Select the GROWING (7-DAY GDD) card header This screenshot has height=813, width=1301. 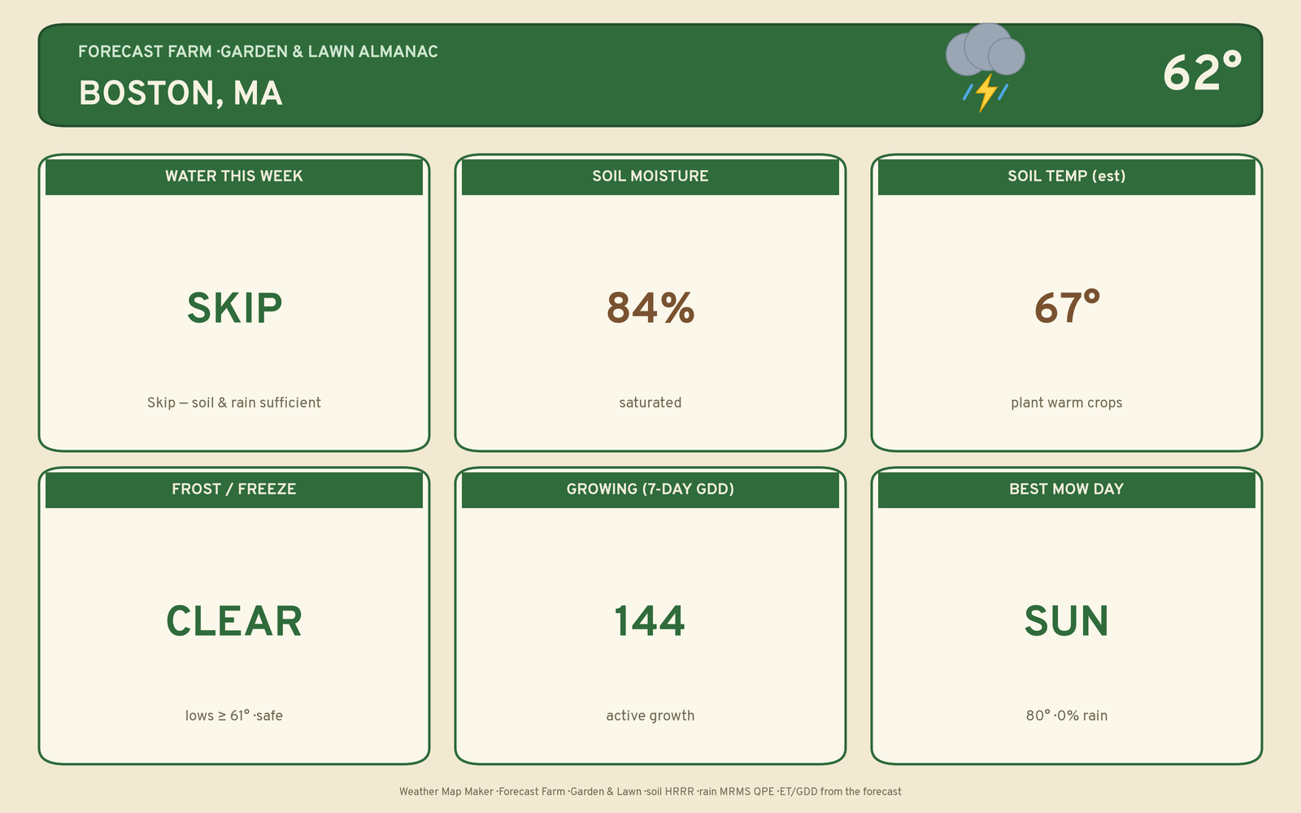point(650,489)
